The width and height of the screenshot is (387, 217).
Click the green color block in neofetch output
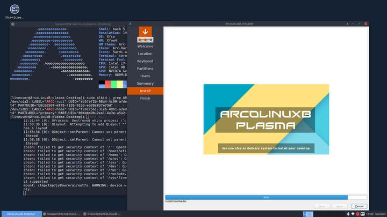114,85
